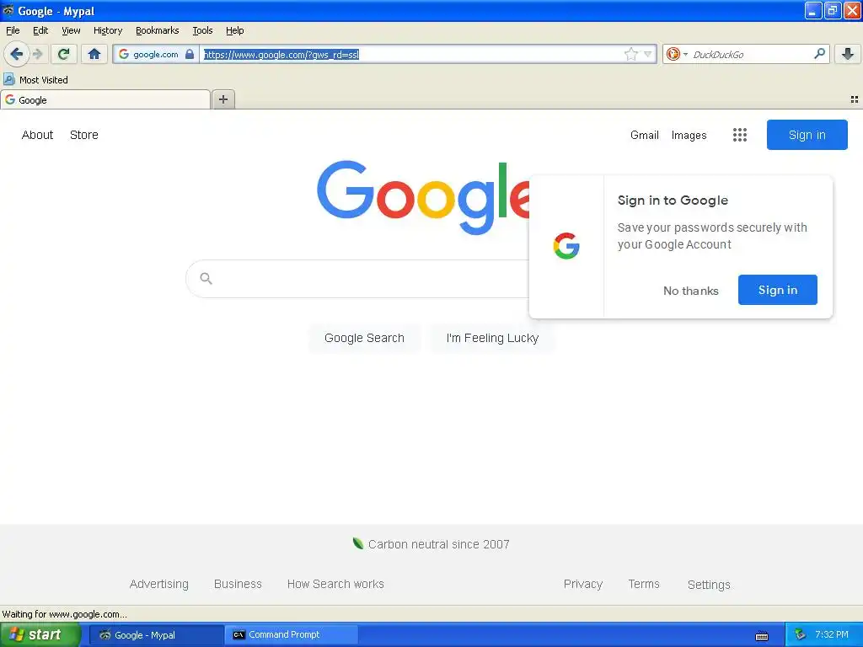The width and height of the screenshot is (863, 647).
Task: Open the Most Visited bookmarks folder
Action: (x=35, y=80)
